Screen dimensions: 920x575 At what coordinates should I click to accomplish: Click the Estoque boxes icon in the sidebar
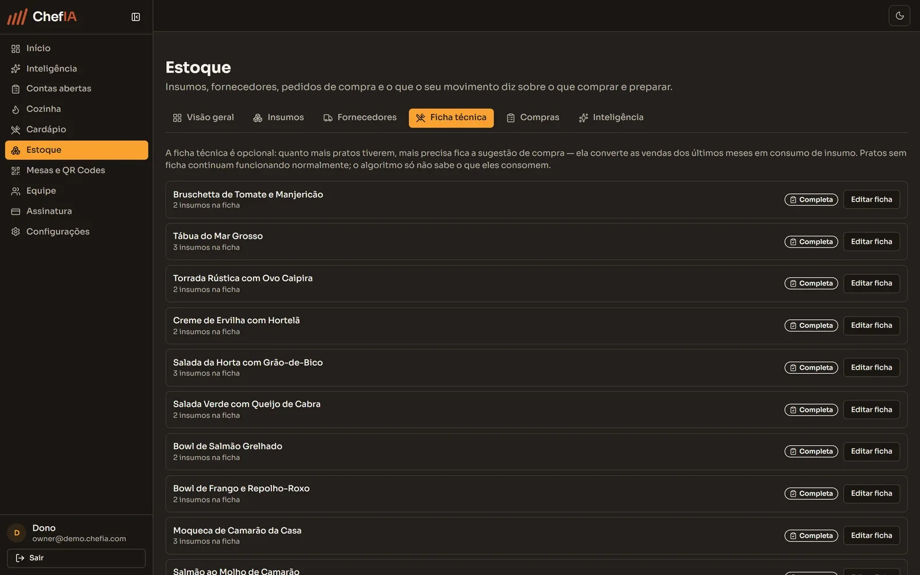pyautogui.click(x=16, y=150)
